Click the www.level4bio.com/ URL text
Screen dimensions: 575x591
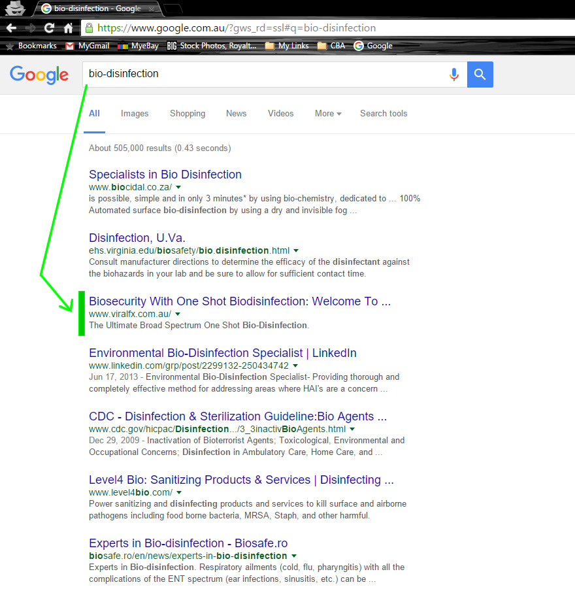point(131,492)
